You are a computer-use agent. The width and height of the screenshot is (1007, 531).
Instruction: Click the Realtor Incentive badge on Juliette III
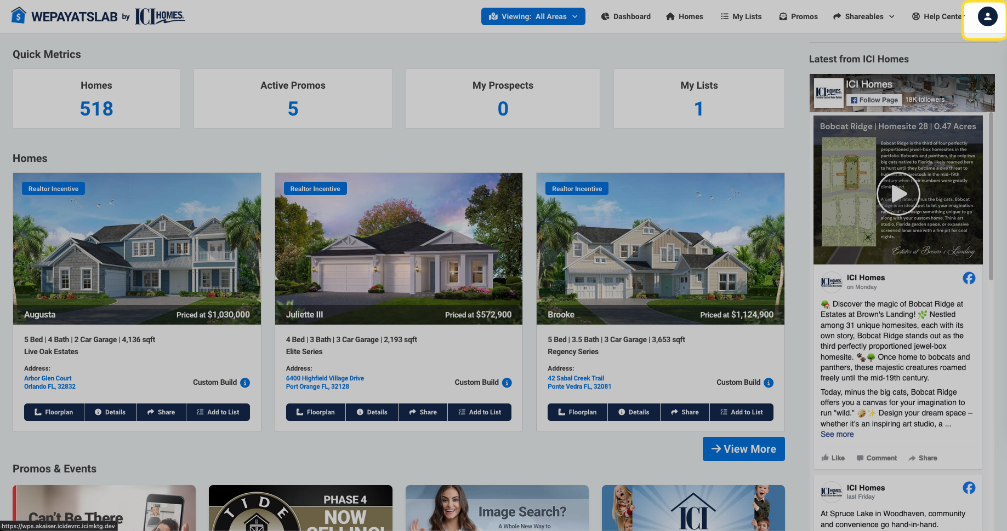[x=315, y=189]
